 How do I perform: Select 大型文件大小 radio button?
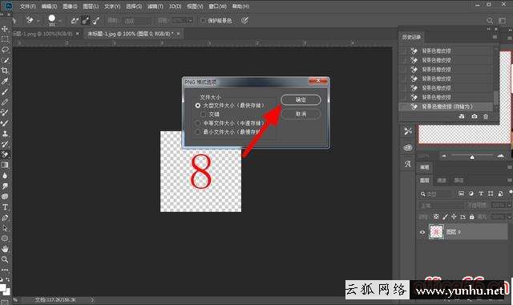[198, 105]
